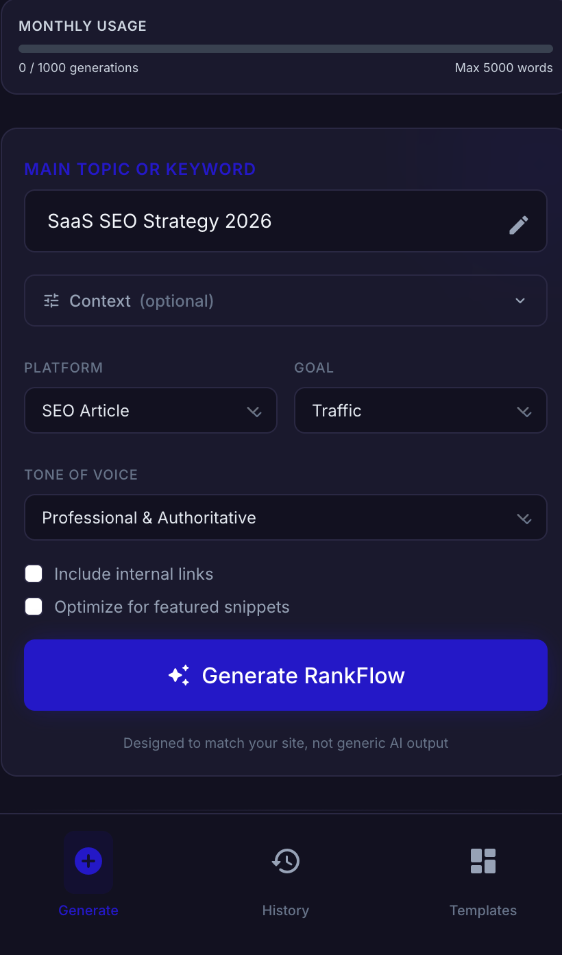The image size is (562, 955).
Task: Check Optimize for featured snippets
Action: pyautogui.click(x=34, y=606)
